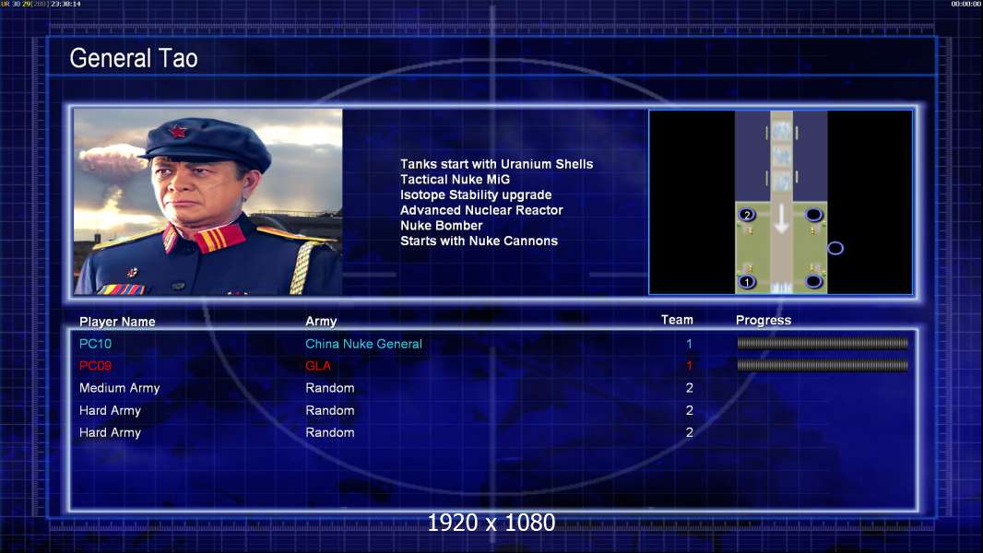Click the Player Name column header
983x553 pixels.
117,322
